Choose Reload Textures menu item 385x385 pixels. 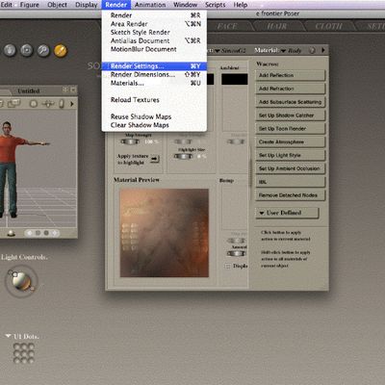(154, 100)
